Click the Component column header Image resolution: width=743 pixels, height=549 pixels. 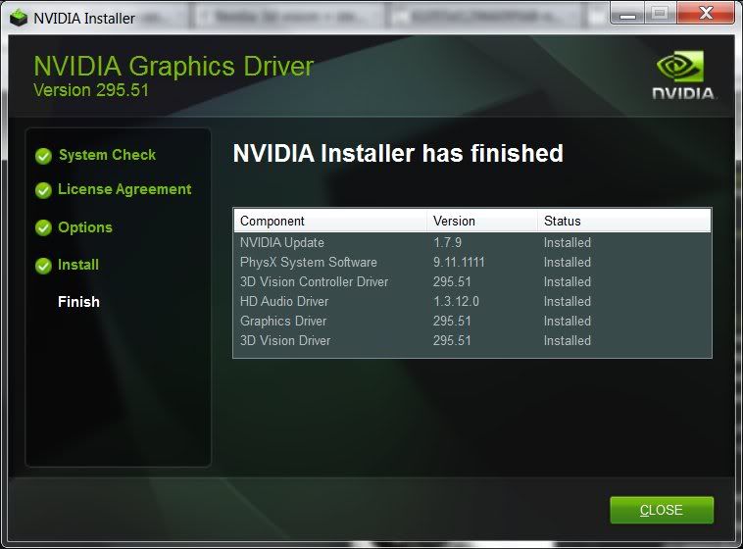click(x=330, y=221)
